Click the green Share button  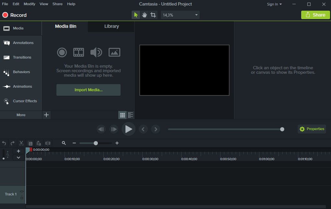point(315,15)
